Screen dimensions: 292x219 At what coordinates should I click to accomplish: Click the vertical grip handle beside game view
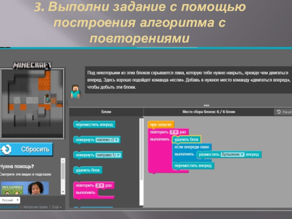(x=67, y=103)
